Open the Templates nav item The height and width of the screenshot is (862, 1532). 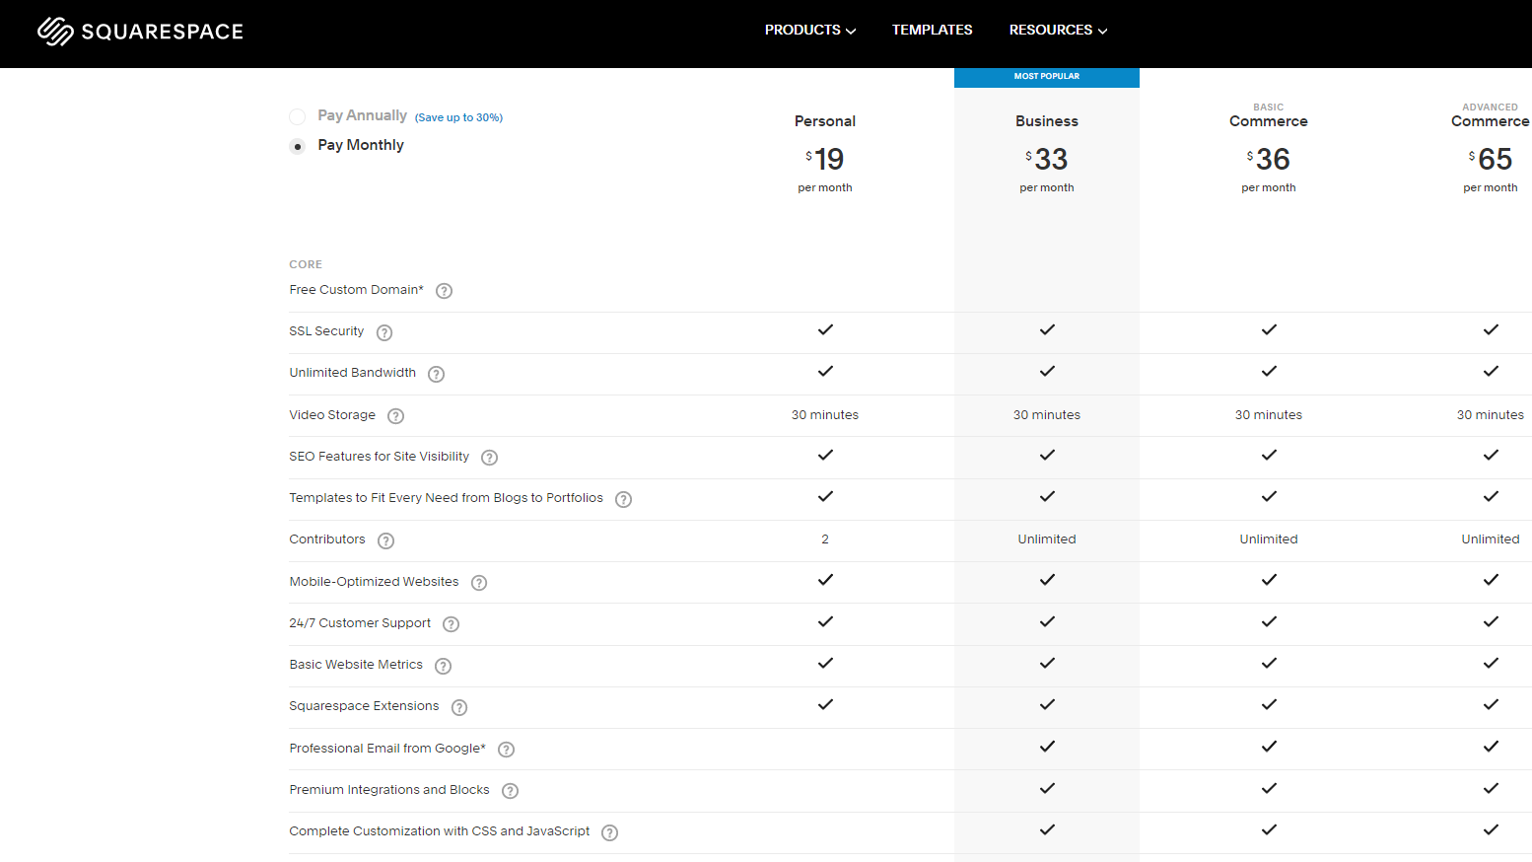[x=933, y=30]
